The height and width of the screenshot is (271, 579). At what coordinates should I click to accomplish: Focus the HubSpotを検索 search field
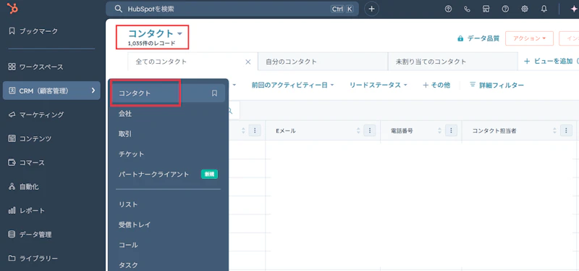[232, 9]
